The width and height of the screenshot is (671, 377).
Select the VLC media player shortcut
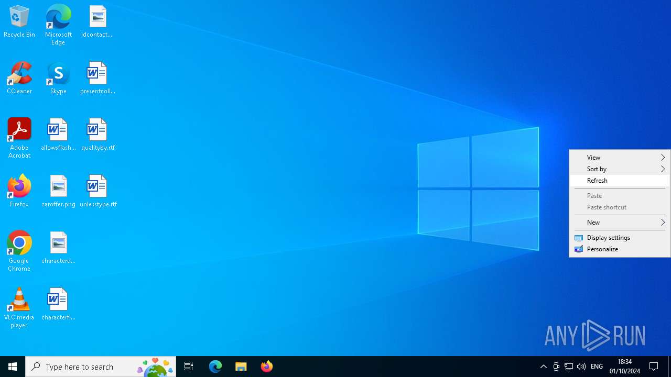pyautogui.click(x=19, y=308)
